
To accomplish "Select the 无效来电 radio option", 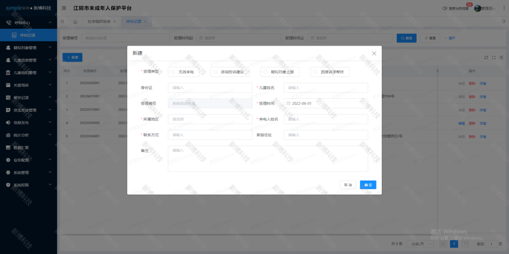I will (173, 72).
